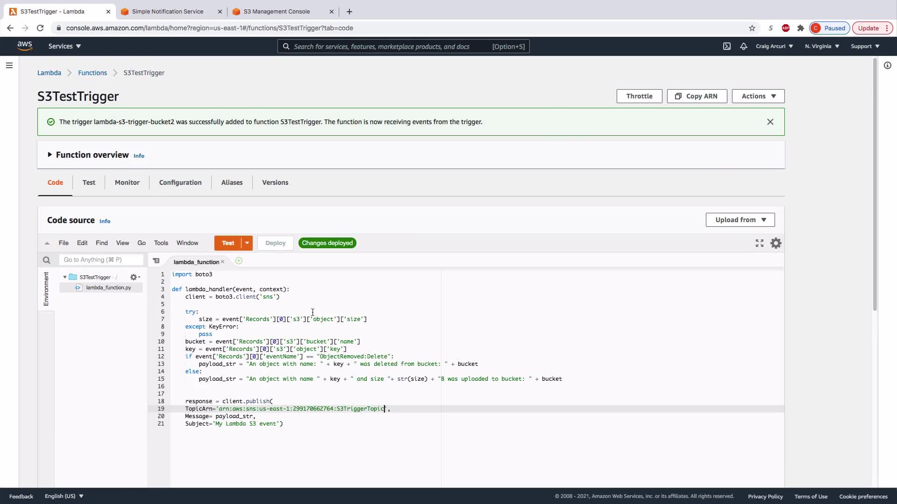Viewport: 897px width, 504px height.
Task: Click the Copy ARN button
Action: point(697,96)
